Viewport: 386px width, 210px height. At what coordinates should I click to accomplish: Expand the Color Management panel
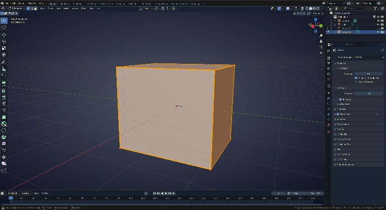coord(358,164)
